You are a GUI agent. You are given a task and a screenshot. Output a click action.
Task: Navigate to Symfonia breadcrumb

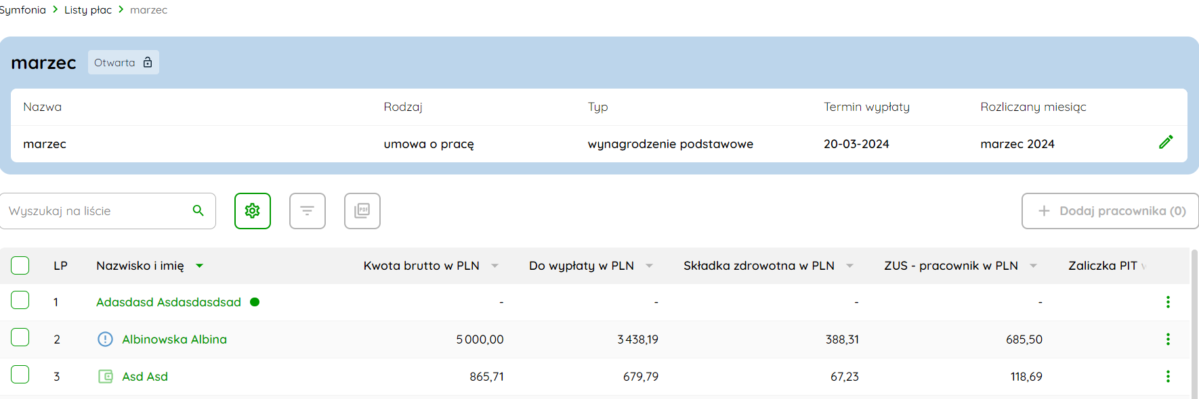23,10
